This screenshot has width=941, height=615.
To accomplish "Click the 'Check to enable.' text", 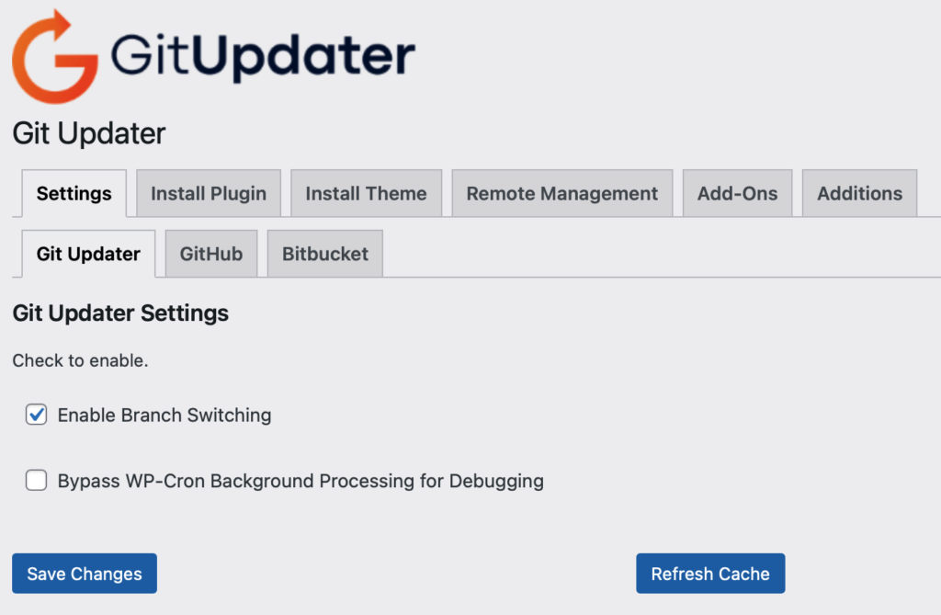I will coord(81,360).
